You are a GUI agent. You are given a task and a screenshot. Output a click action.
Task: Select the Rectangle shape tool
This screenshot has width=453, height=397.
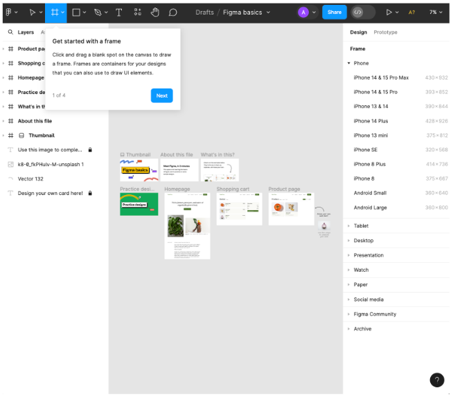[76, 12]
